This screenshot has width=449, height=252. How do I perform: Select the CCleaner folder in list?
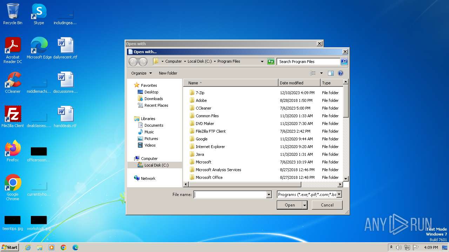203,108
